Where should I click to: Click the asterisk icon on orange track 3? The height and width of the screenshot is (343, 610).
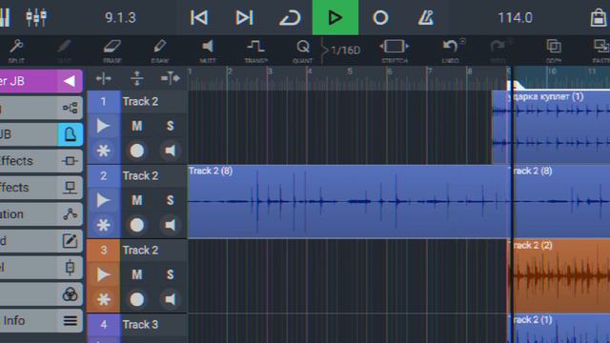point(103,299)
